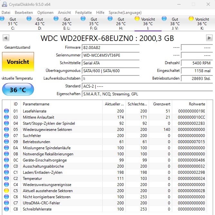Click status icon for Geräte-Einschaltvorgänge
Viewport: 215px width, 215px height.
(6, 160)
